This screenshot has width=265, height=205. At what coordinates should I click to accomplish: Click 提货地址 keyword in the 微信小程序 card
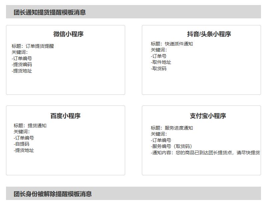(22, 71)
